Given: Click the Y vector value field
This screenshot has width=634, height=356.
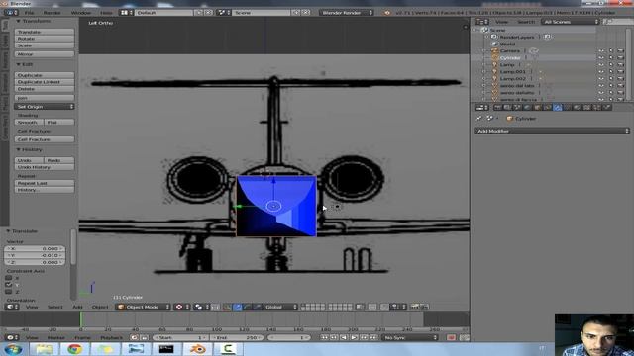Looking at the screenshot, I should pyautogui.click(x=35, y=255).
